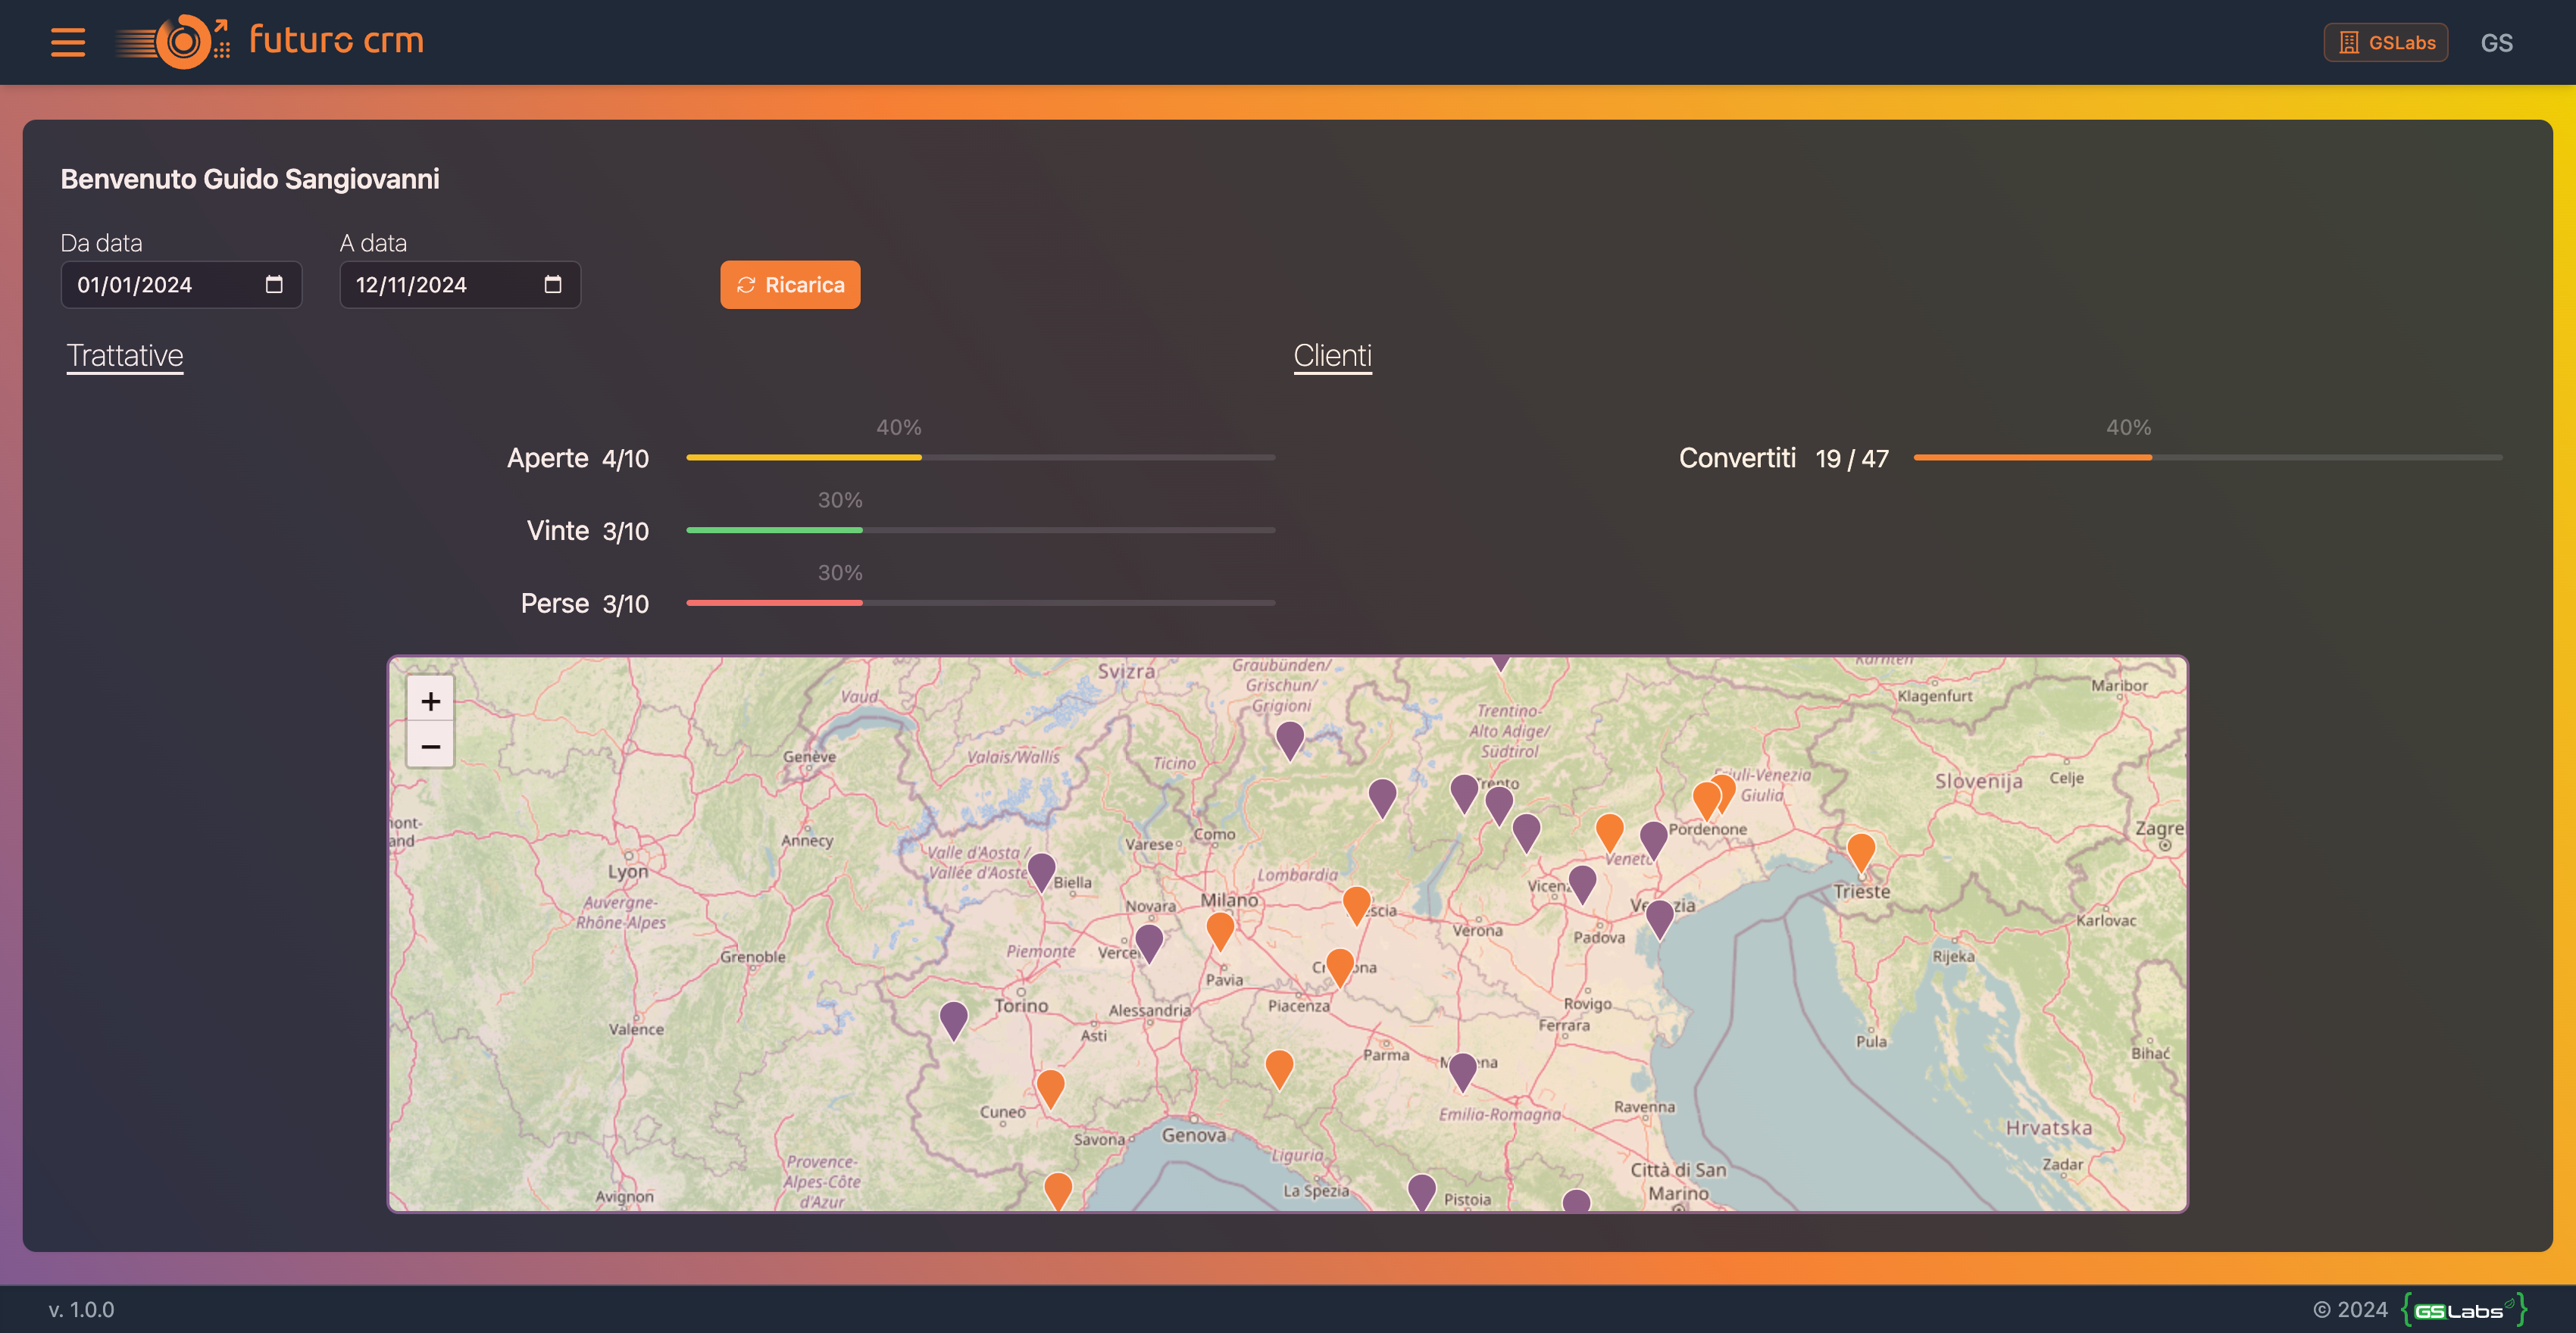Open the Trattative link
The height and width of the screenshot is (1333, 2576).
(125, 356)
